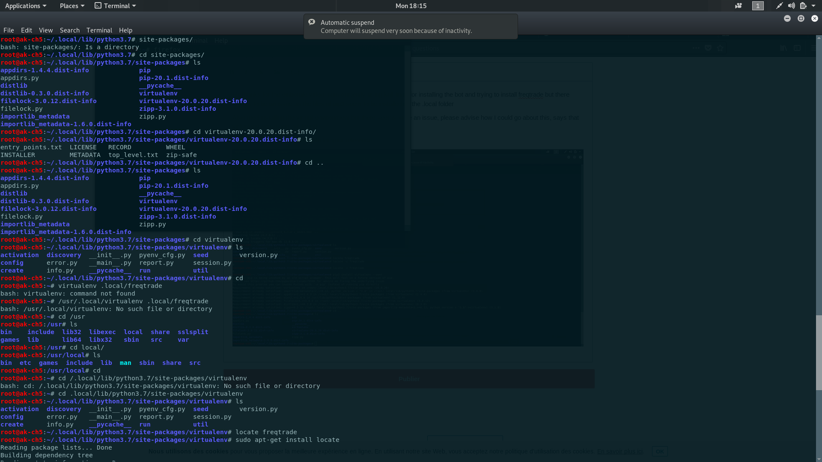Click the volume icon in the top bar
Screen dimensions: 822x462
pos(792,6)
